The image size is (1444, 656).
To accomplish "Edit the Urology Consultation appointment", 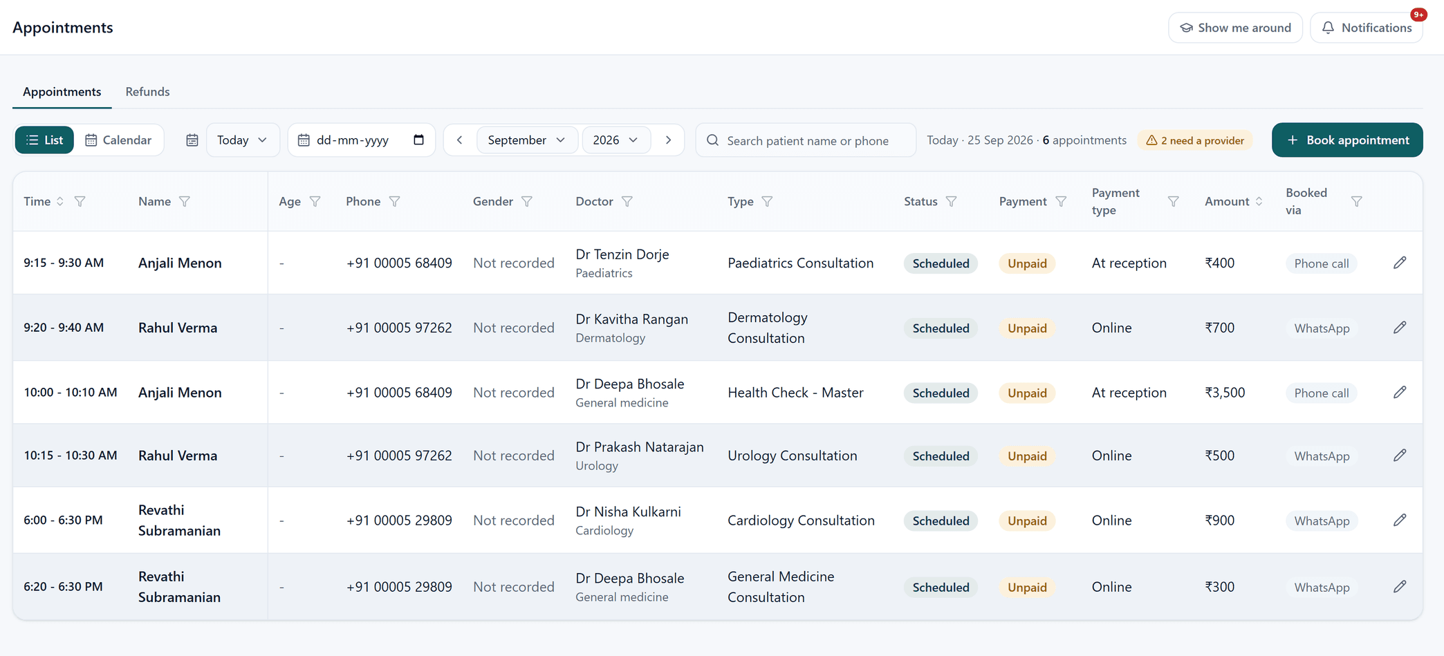I will click(x=1400, y=456).
